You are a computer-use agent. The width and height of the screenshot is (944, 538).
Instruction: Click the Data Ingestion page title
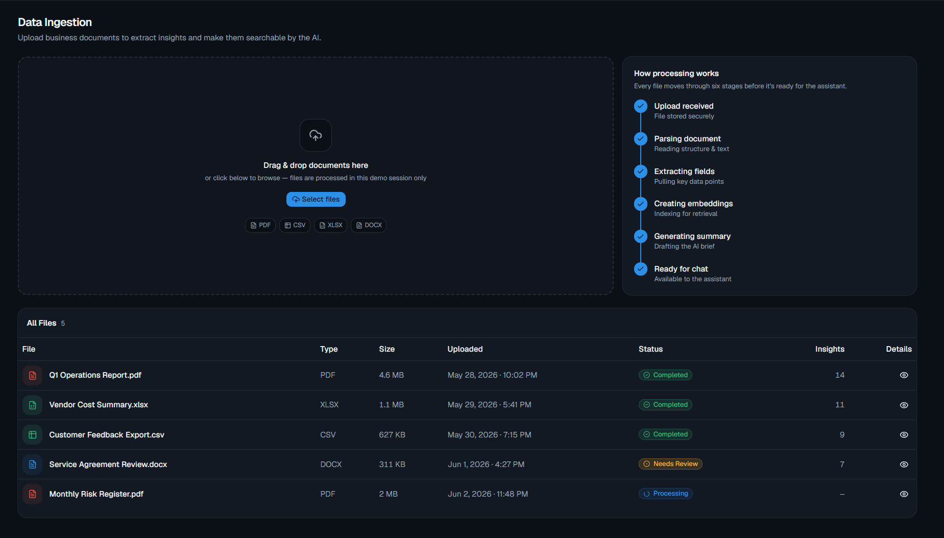pyautogui.click(x=55, y=22)
